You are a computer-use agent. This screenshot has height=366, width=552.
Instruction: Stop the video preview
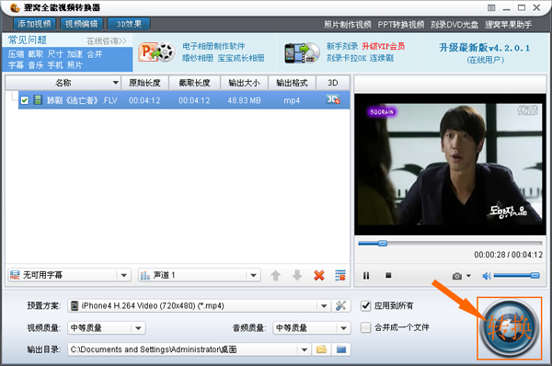pyautogui.click(x=388, y=275)
